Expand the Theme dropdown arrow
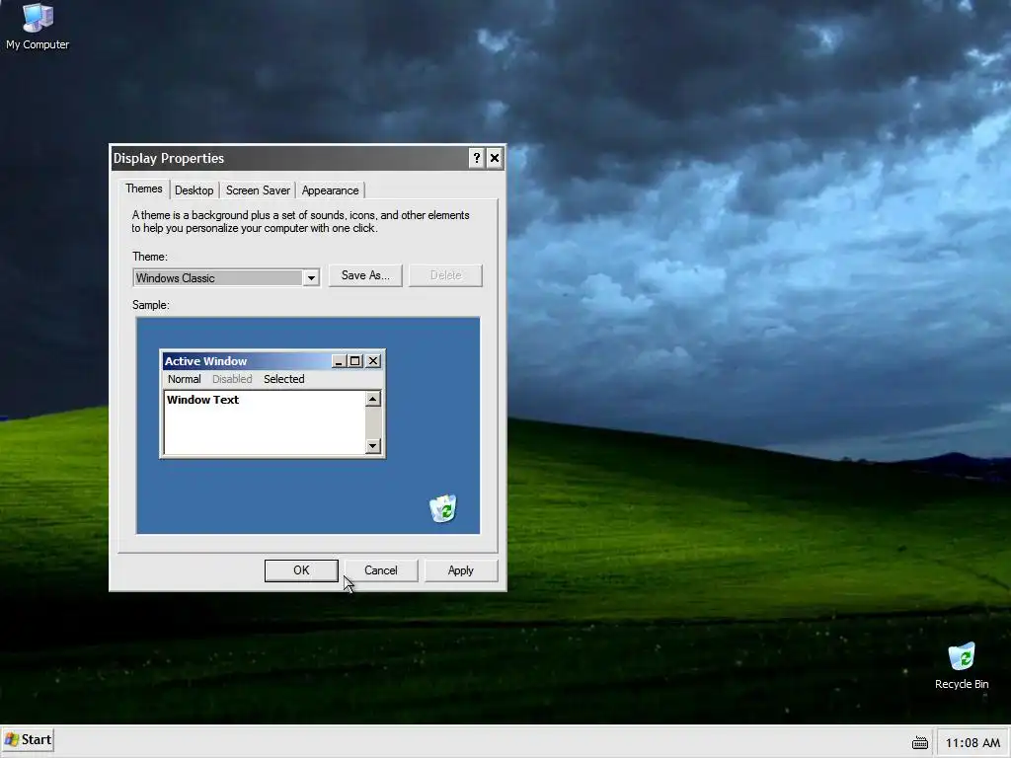The height and width of the screenshot is (758, 1011). coord(311,277)
